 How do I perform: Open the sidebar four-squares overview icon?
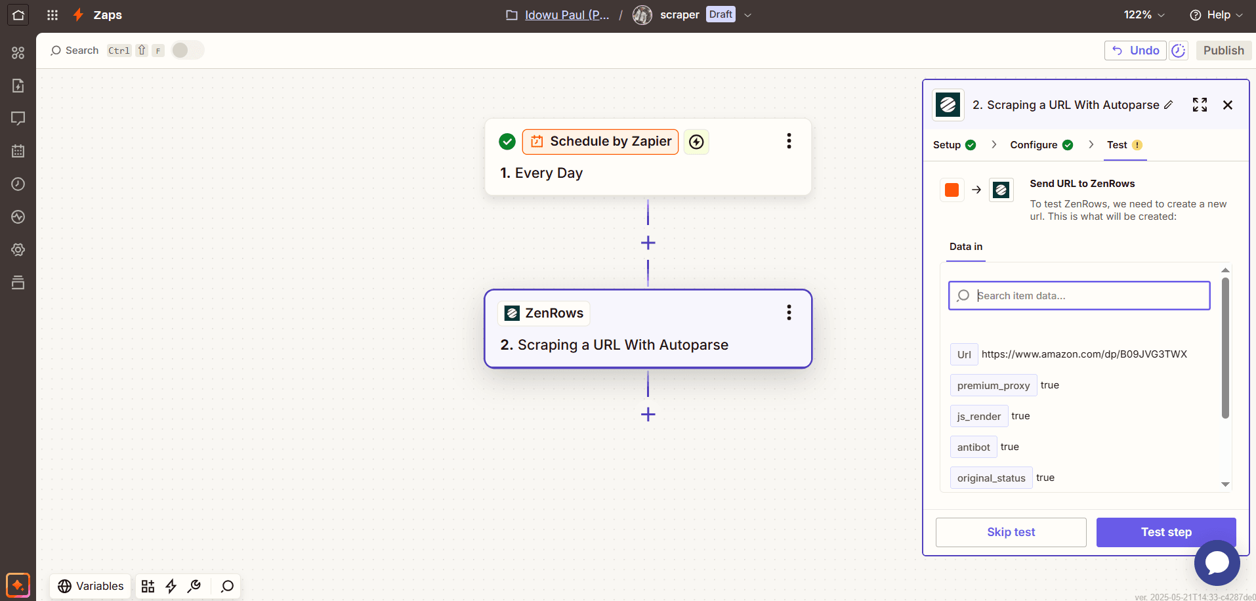point(18,53)
